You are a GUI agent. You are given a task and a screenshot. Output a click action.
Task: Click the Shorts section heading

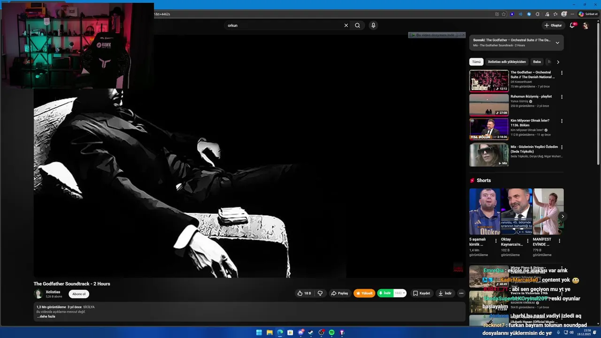coord(484,180)
